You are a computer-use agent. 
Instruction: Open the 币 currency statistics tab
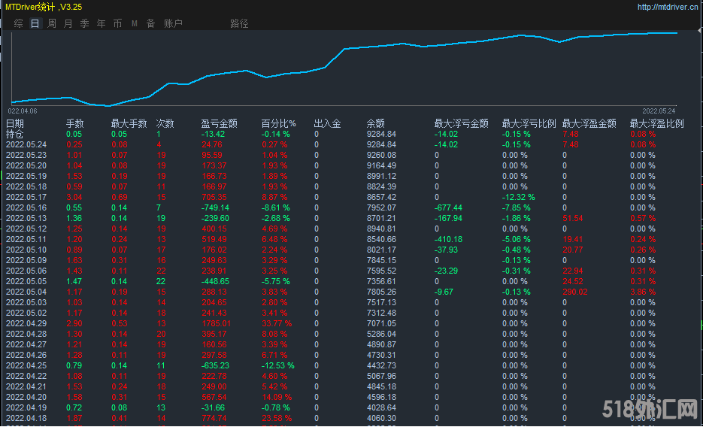tap(118, 23)
